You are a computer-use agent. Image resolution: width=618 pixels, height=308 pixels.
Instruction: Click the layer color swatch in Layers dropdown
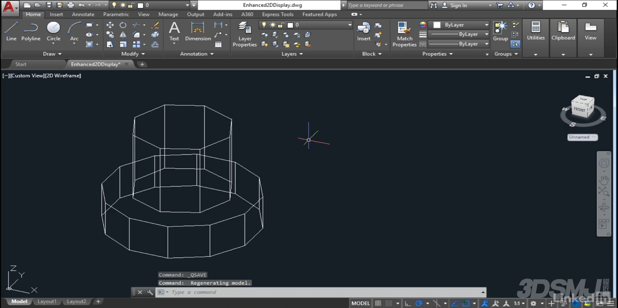(x=290, y=25)
